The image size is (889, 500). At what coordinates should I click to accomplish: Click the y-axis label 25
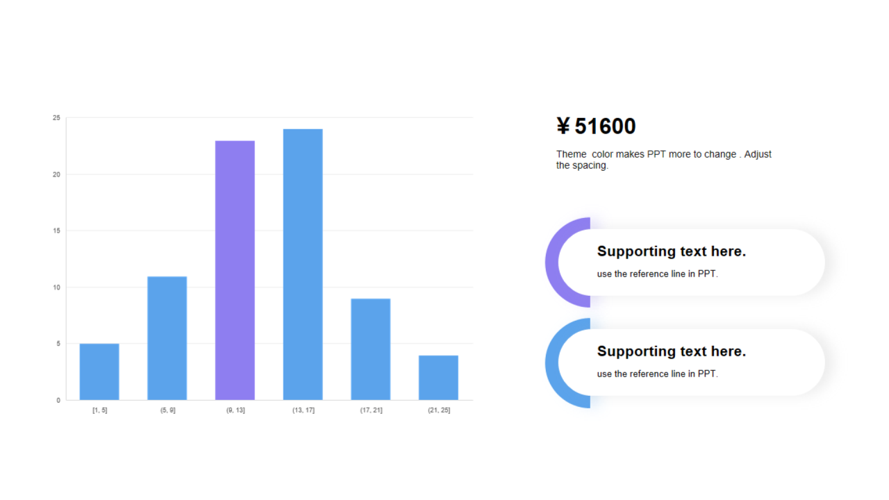click(x=56, y=118)
